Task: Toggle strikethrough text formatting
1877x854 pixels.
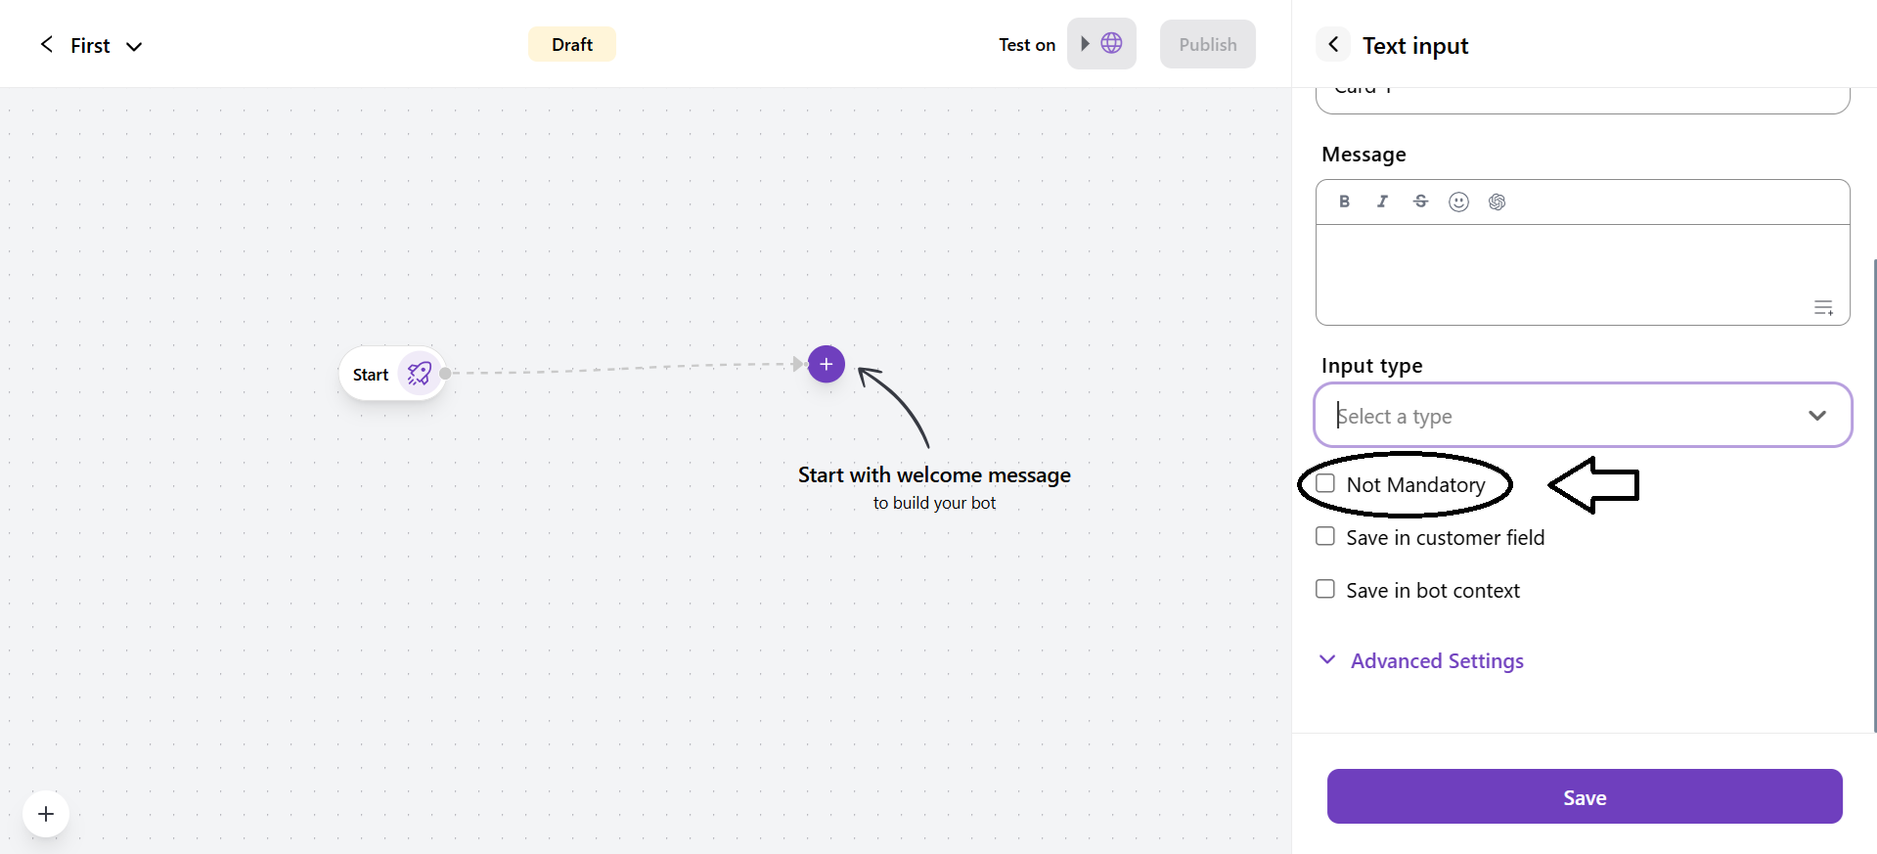Action: tap(1420, 202)
